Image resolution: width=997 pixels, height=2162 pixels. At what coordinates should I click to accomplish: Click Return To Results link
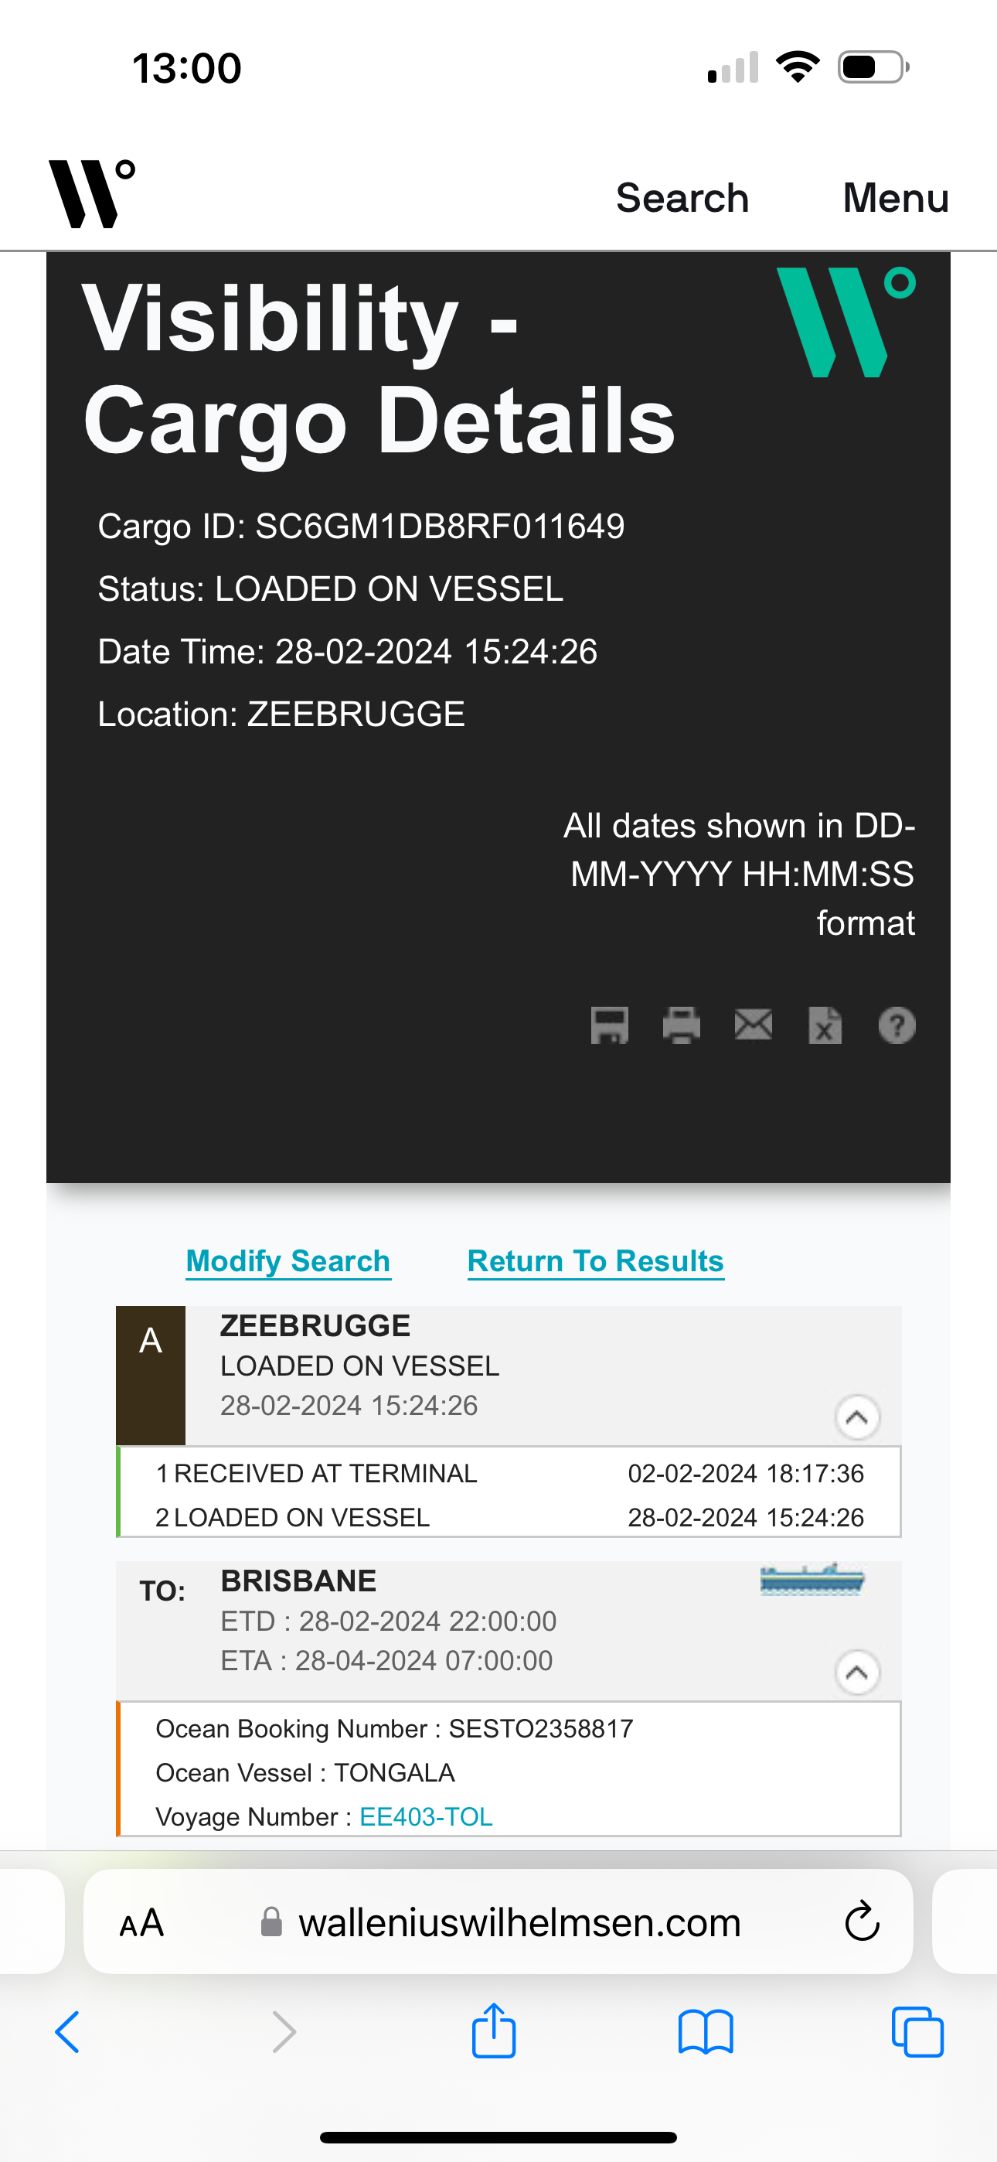595,1260
